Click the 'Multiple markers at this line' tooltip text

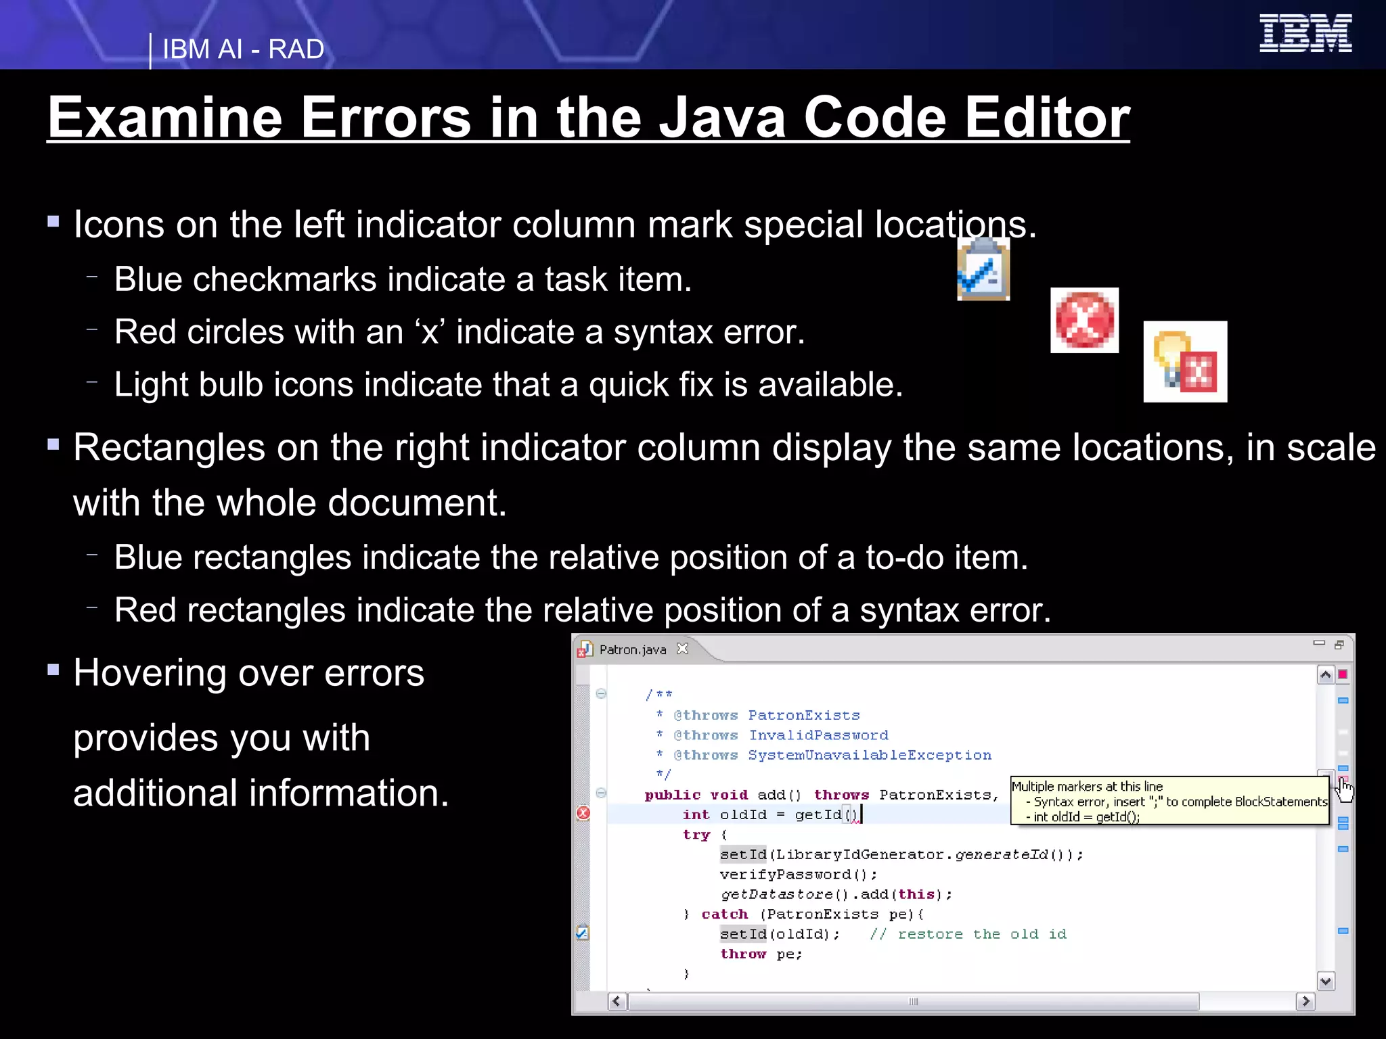[x=1087, y=786]
